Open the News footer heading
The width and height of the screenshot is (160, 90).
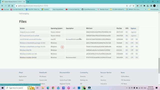123,72
